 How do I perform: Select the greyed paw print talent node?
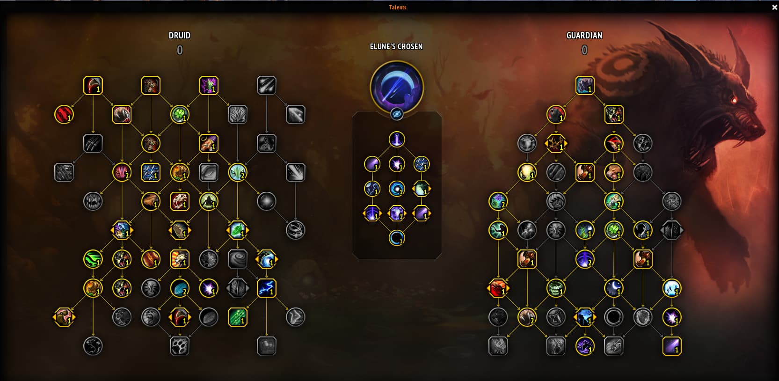(180, 346)
